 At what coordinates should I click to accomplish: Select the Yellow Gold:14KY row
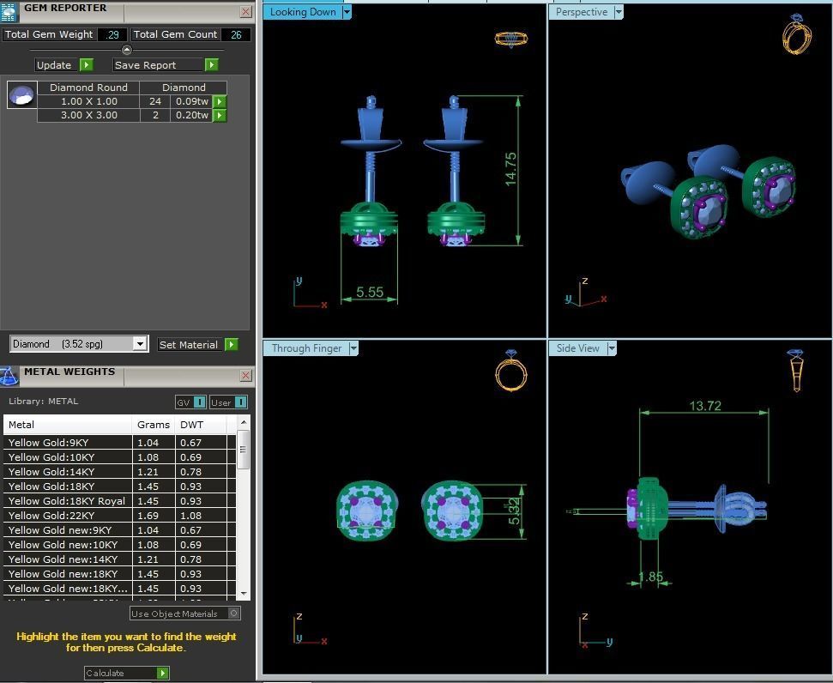tap(119, 471)
